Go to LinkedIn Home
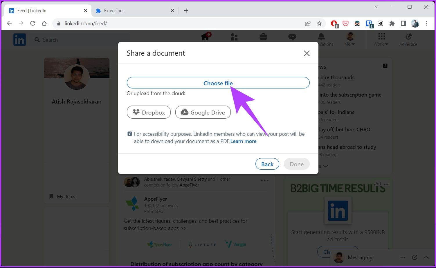Image resolution: width=436 pixels, height=268 pixels. 206,37
